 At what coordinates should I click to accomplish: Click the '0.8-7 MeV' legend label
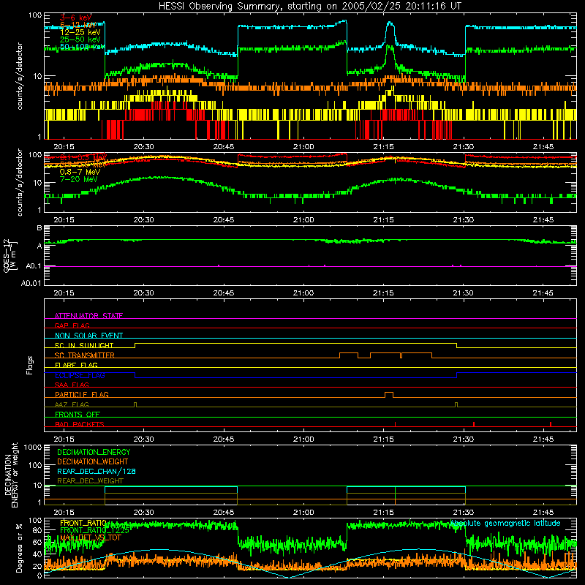click(80, 172)
